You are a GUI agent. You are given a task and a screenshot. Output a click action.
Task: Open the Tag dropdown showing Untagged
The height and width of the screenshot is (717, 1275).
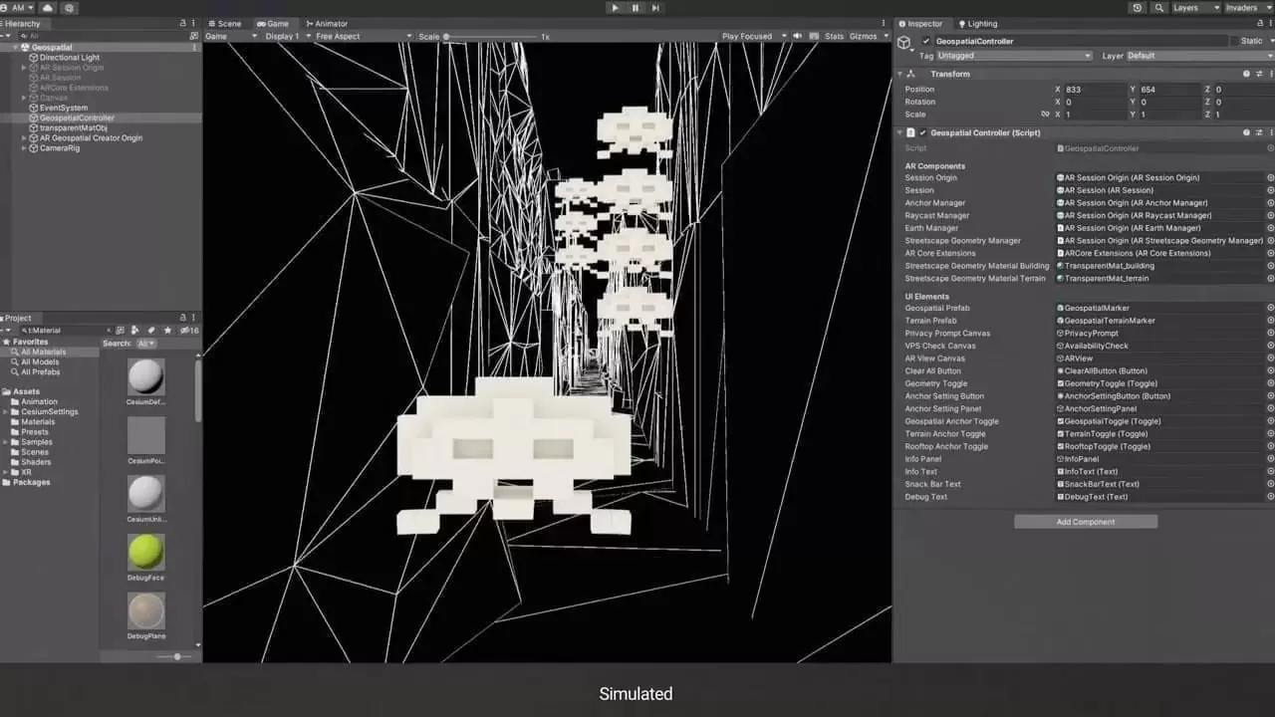1014,56
